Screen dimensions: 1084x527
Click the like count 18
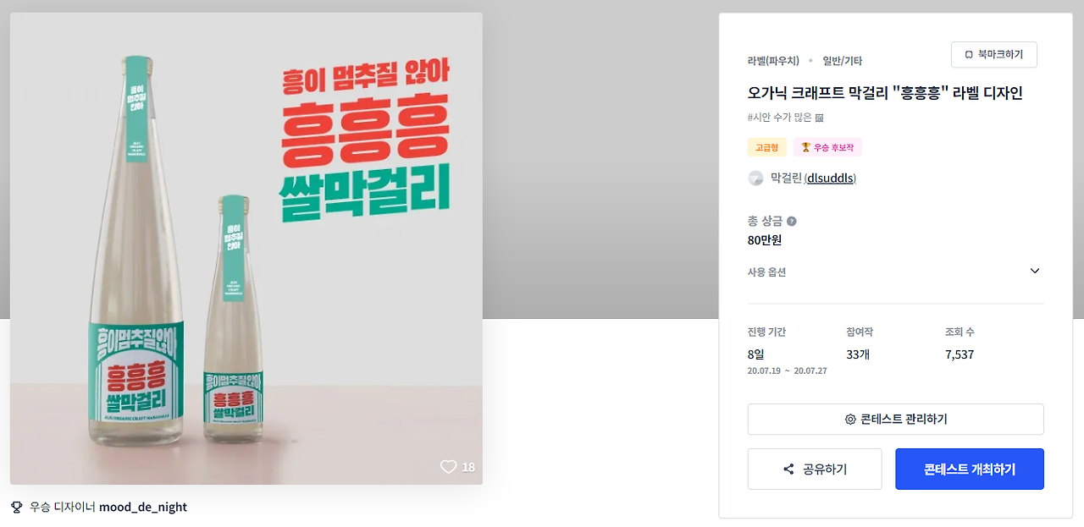(468, 467)
